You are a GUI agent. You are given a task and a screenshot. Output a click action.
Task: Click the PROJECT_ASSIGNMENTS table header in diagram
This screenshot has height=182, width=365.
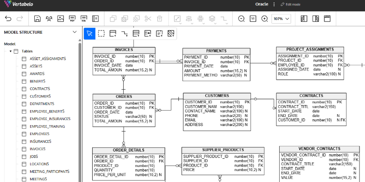pos(310,50)
